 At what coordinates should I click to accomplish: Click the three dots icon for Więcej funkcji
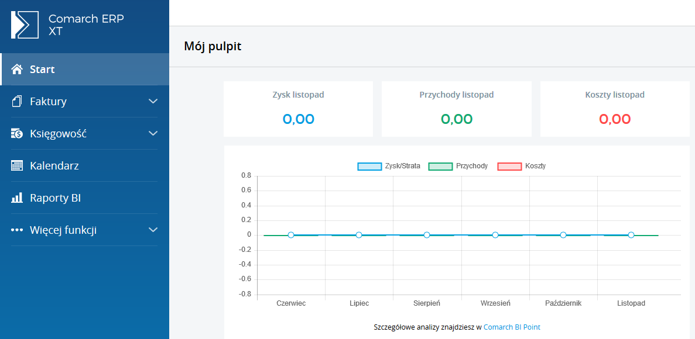pyautogui.click(x=17, y=230)
